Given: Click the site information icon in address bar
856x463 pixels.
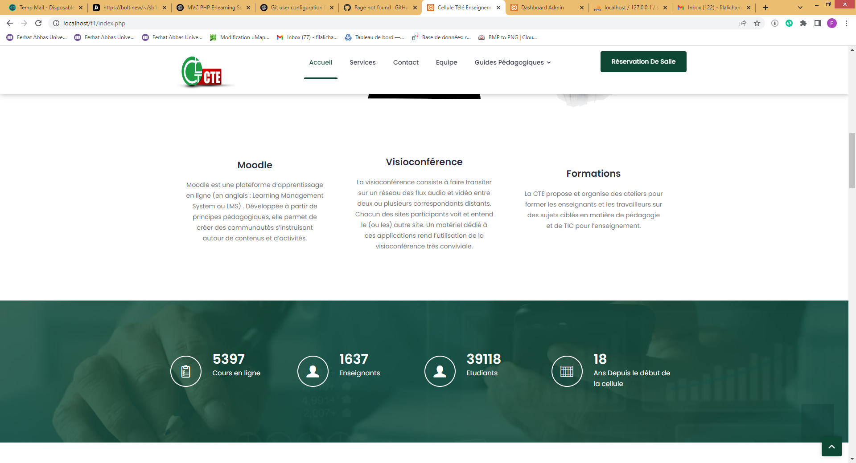Looking at the screenshot, I should click(56, 23).
